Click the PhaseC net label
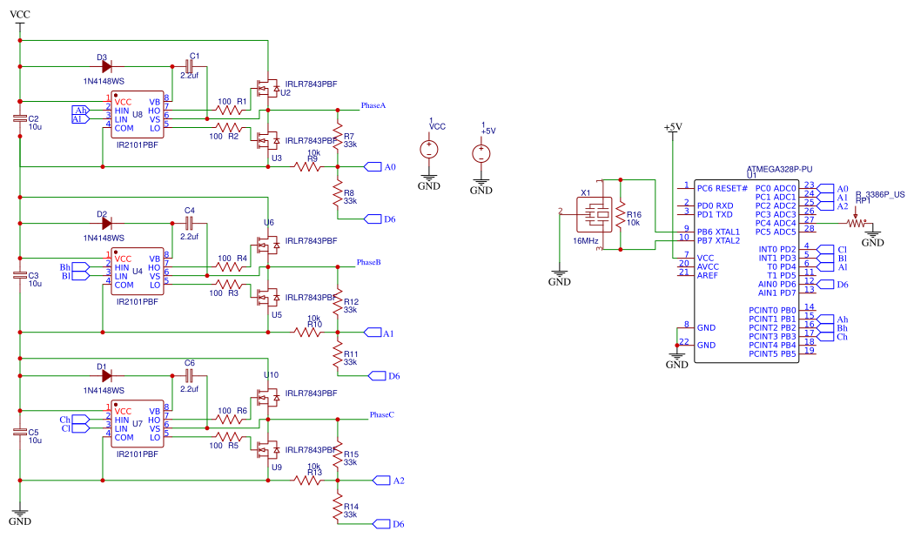Image resolution: width=914 pixels, height=538 pixels. point(382,415)
